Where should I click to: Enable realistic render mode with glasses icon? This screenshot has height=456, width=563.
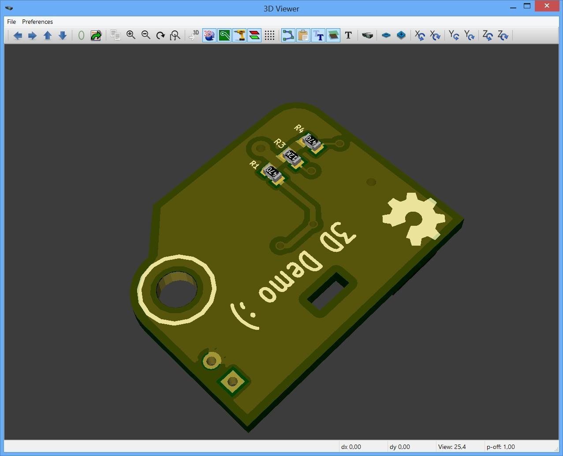coord(367,35)
